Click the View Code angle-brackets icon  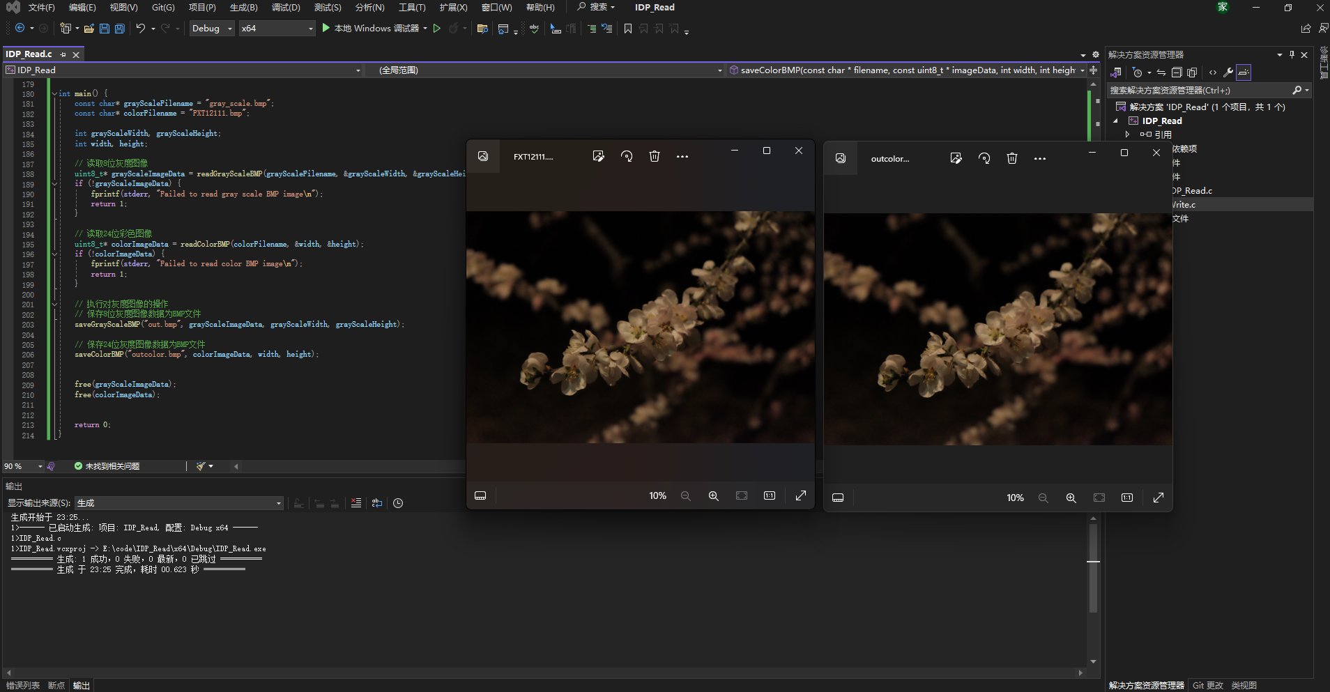coord(1213,72)
